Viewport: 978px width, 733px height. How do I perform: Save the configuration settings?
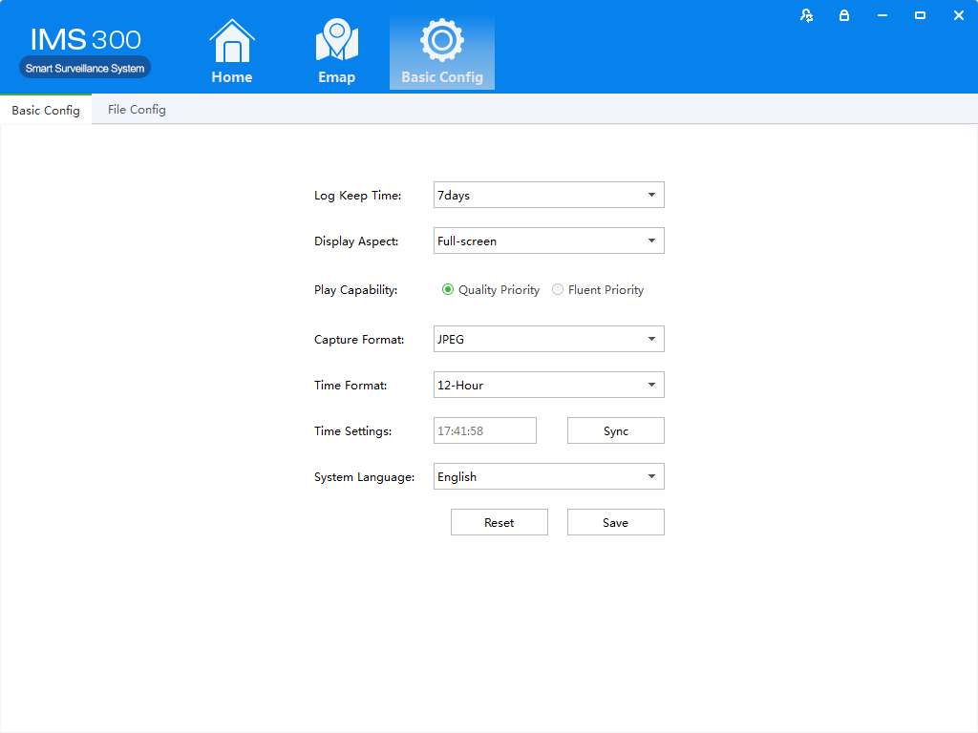pos(615,522)
